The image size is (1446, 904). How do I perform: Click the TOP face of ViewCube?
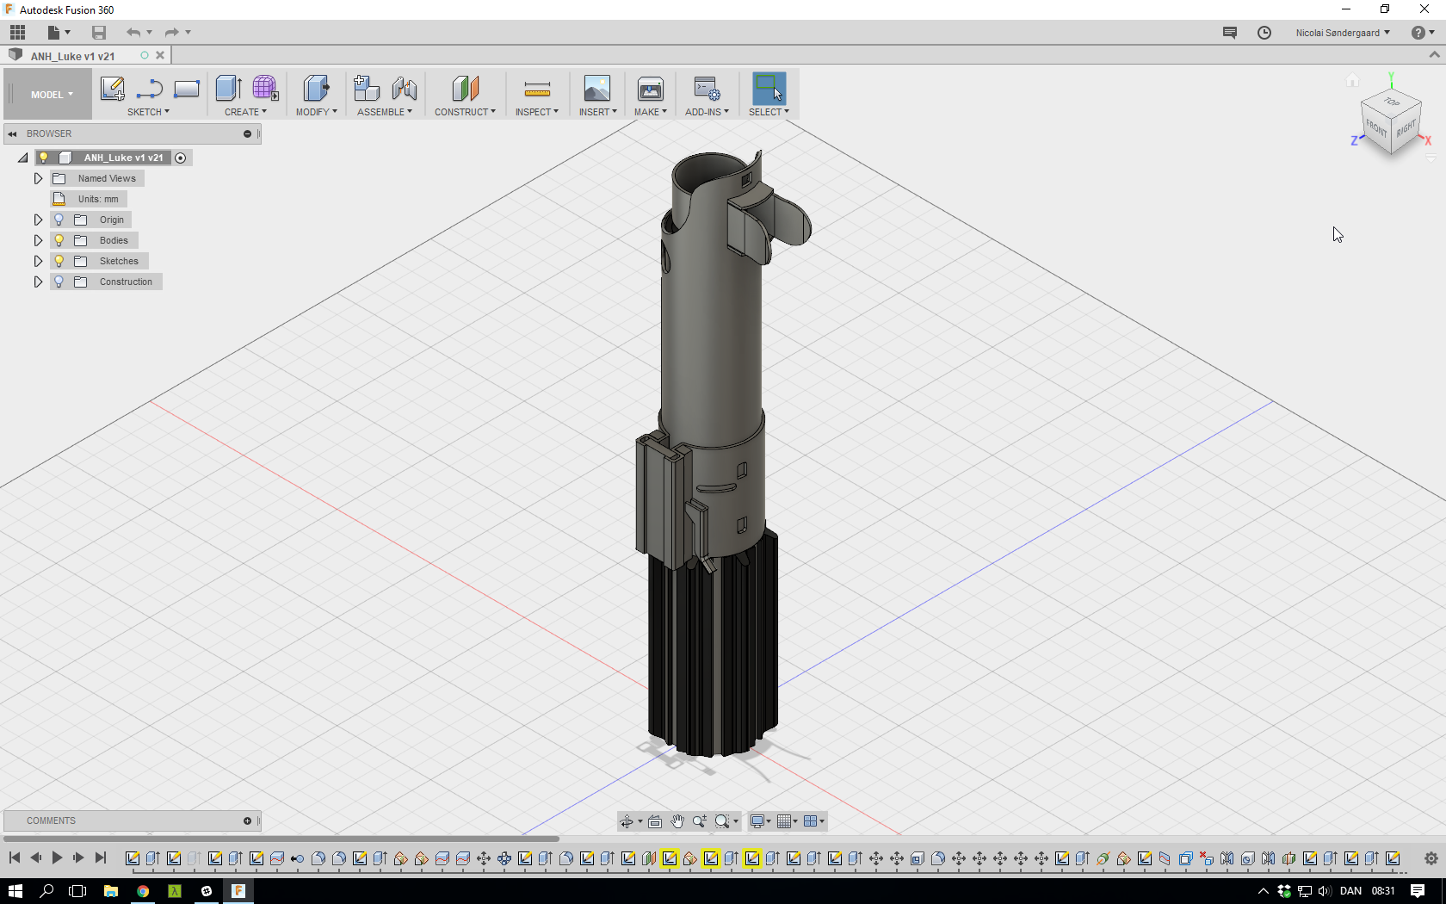1392,102
